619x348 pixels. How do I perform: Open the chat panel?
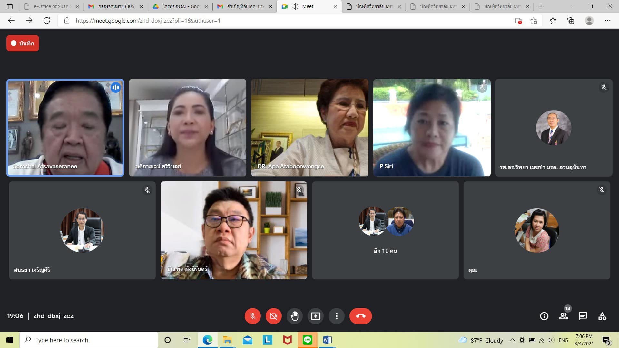(x=583, y=316)
